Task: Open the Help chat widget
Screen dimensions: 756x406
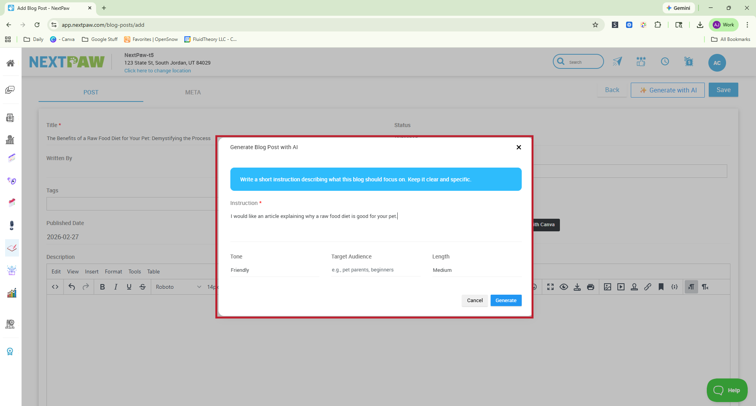Action: click(727, 390)
